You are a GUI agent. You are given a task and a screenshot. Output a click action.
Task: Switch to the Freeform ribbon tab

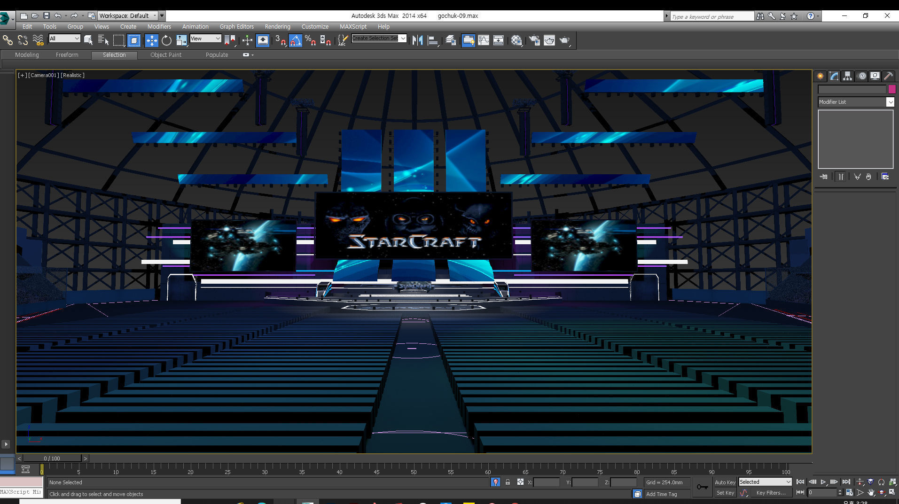point(67,55)
